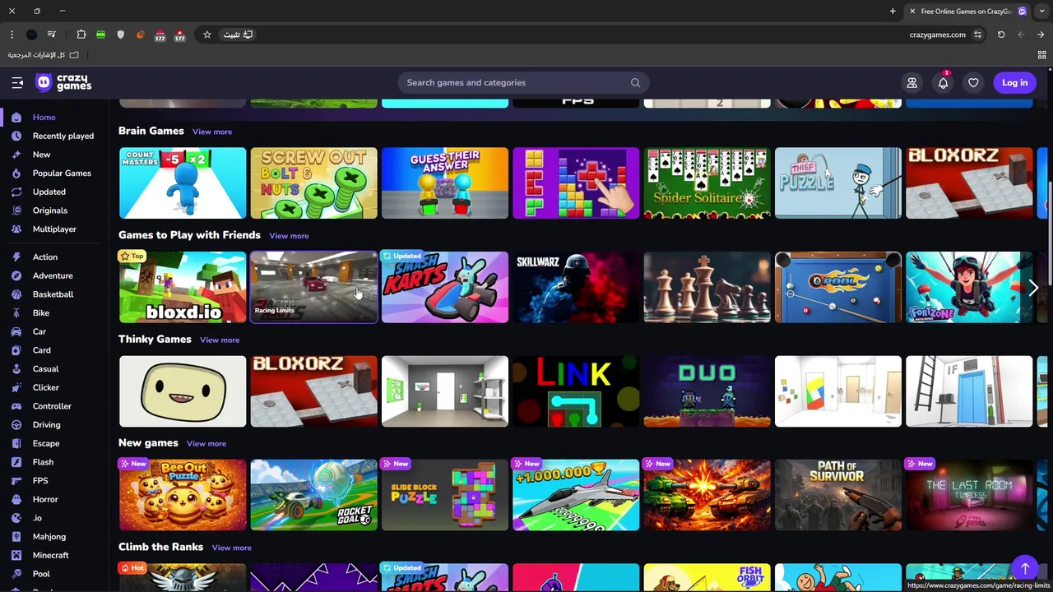Open The Last Room game thumbnail
This screenshot has width=1053, height=592.
tap(969, 495)
